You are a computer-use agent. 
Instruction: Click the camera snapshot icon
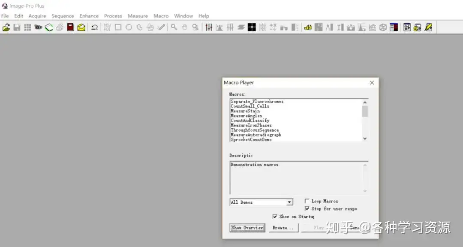tap(351, 27)
